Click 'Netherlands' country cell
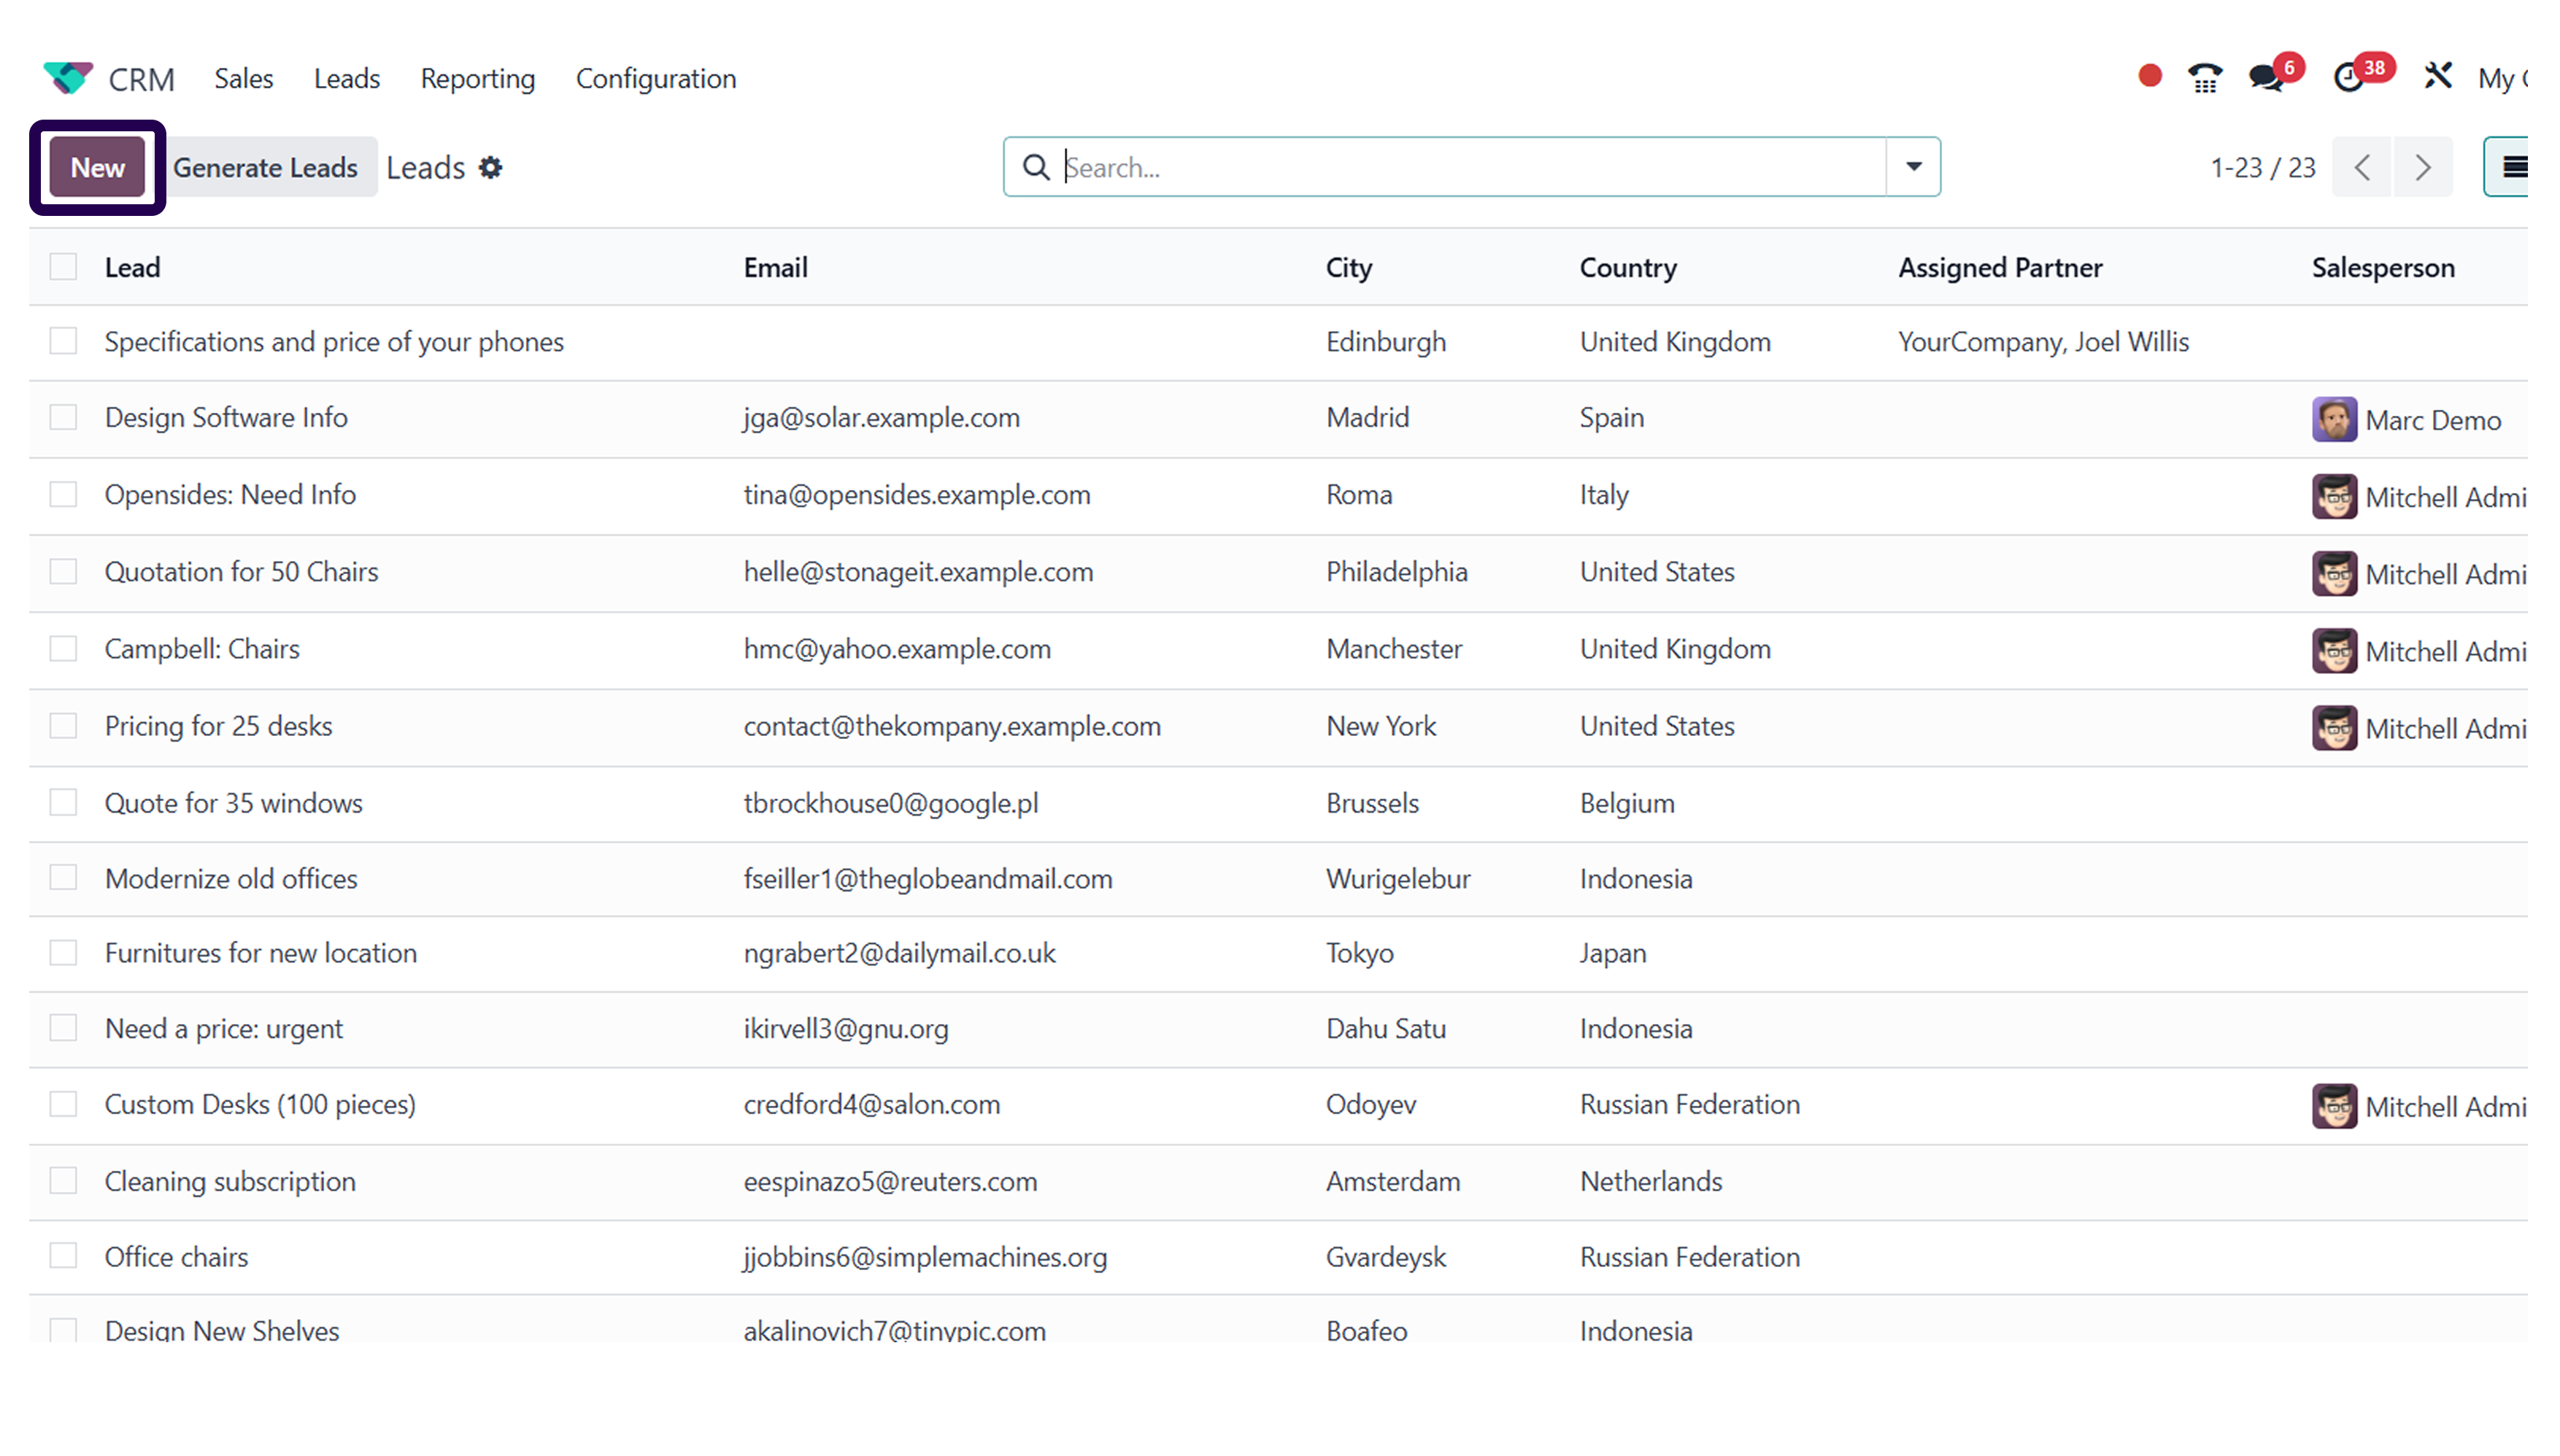The width and height of the screenshot is (2560, 1456). tap(1651, 1181)
